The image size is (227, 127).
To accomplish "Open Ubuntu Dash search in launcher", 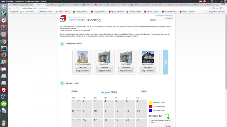I will coord(4,6).
